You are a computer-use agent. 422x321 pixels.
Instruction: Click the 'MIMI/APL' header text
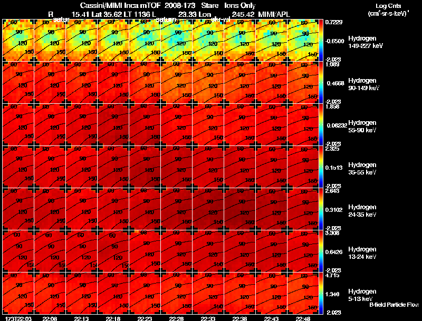click(x=274, y=14)
